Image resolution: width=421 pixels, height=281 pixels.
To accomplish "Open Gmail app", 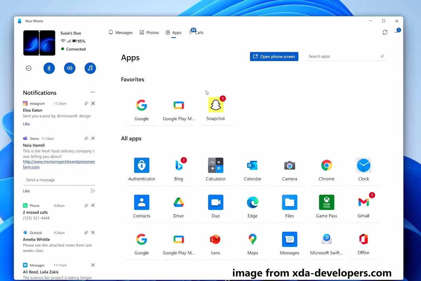I will 363,207.
